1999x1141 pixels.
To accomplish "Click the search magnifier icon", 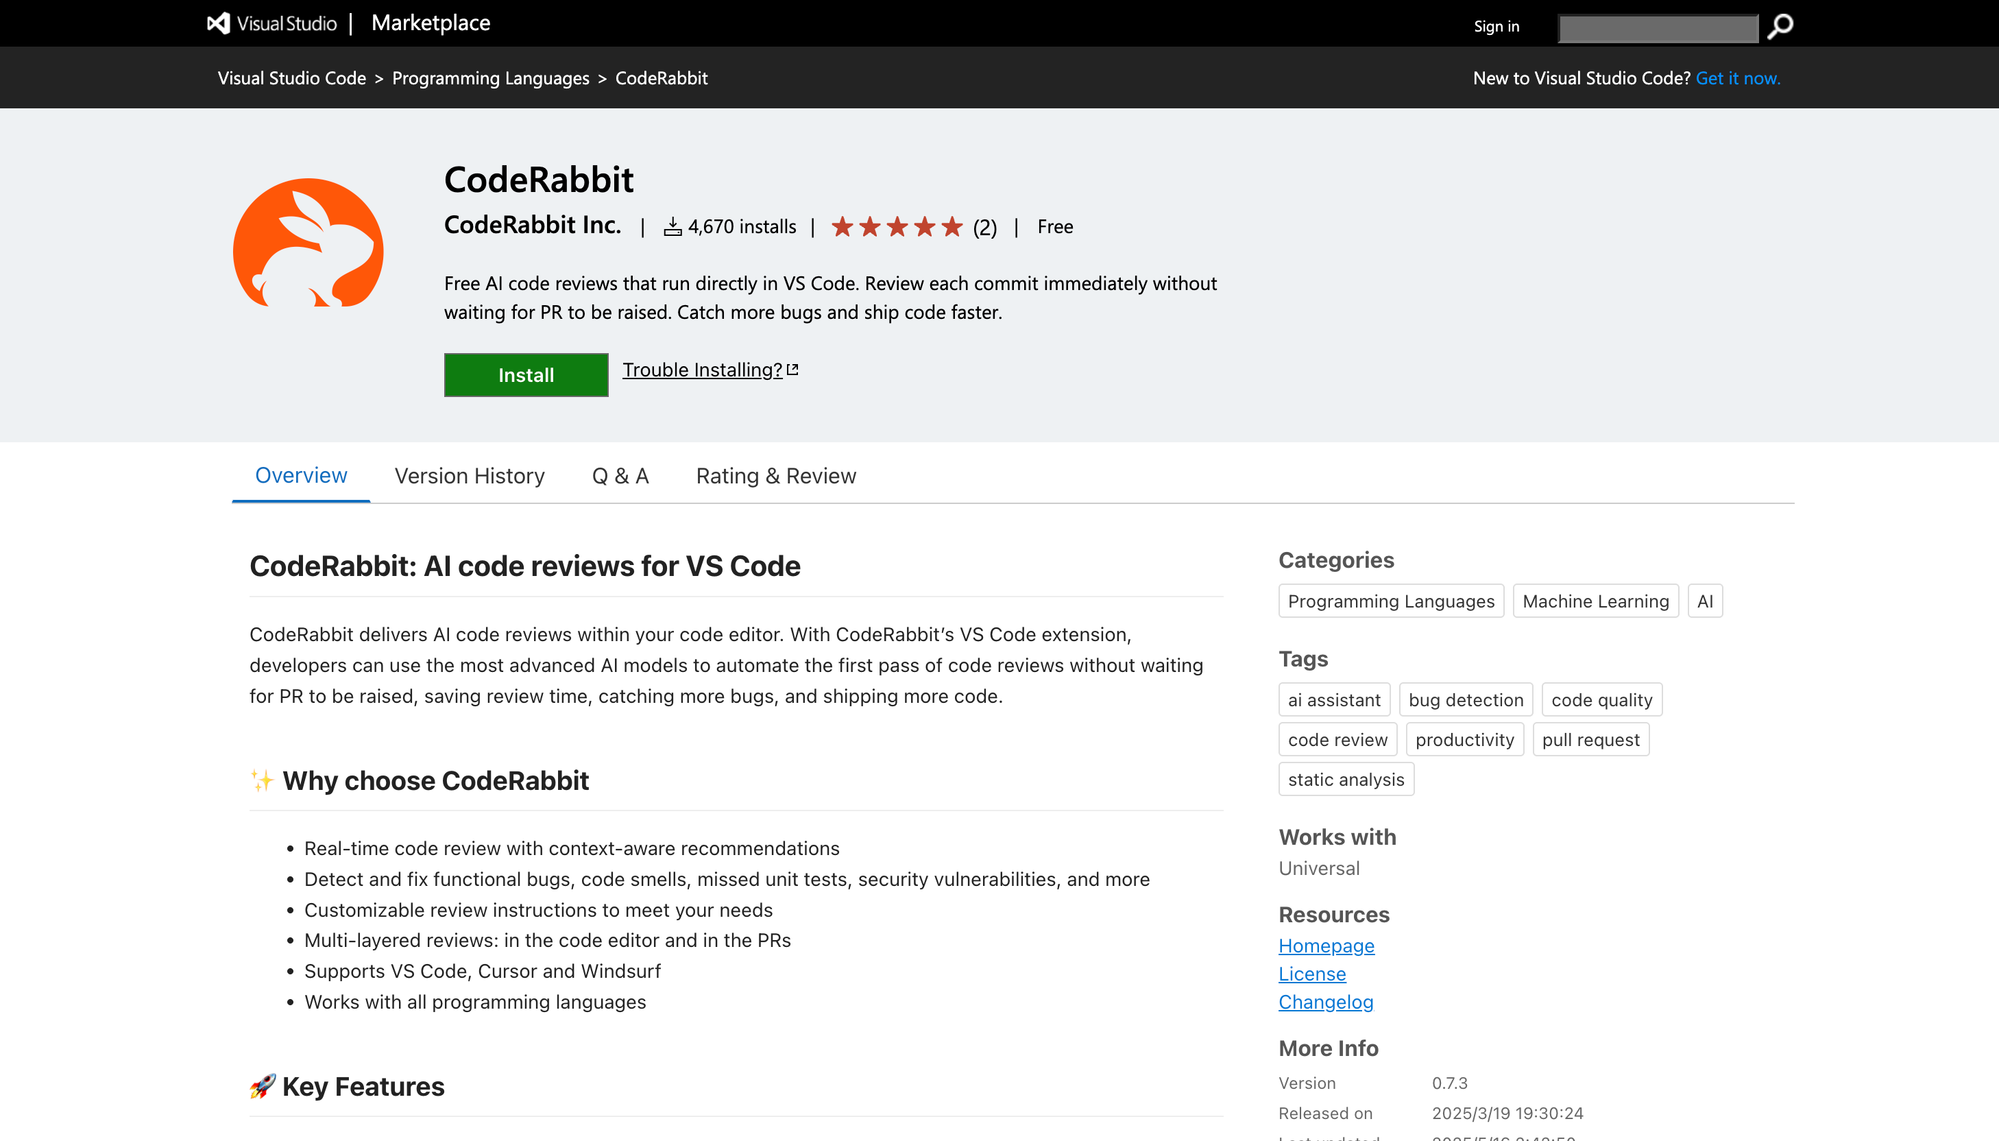I will [1780, 27].
